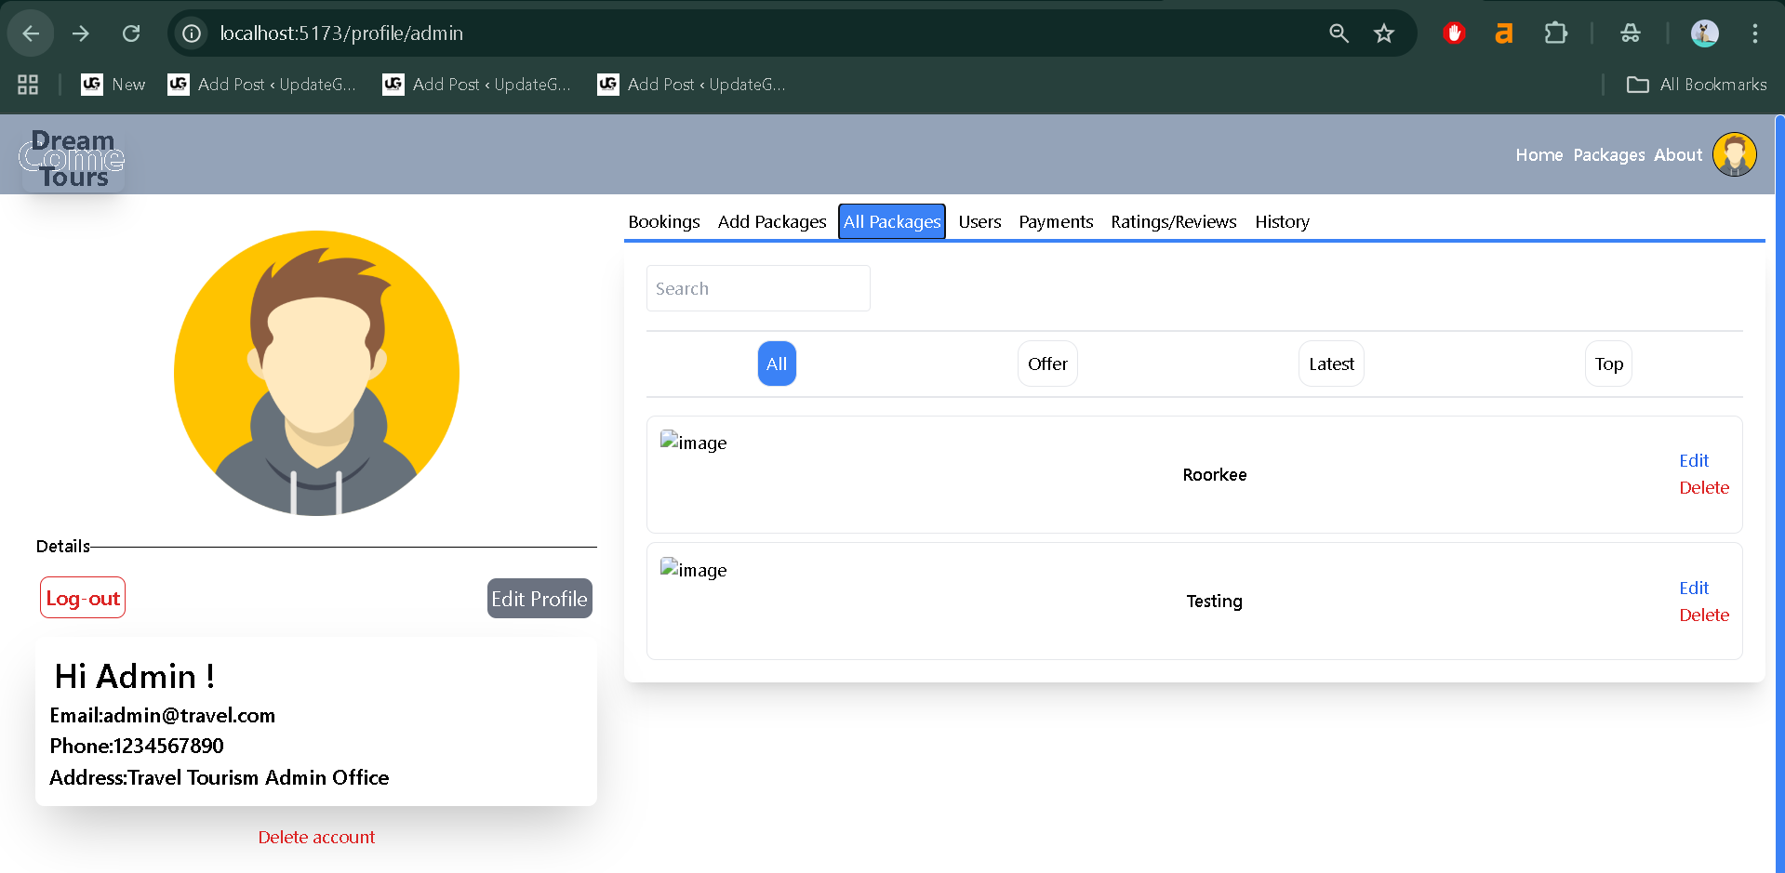Click the browser back arrow icon
1785x873 pixels.
(x=31, y=33)
